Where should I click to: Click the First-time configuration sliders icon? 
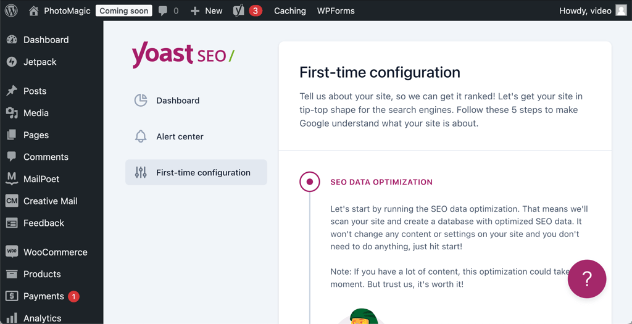click(141, 172)
